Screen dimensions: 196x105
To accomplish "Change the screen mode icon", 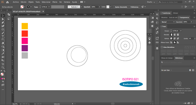I will 3,85.
